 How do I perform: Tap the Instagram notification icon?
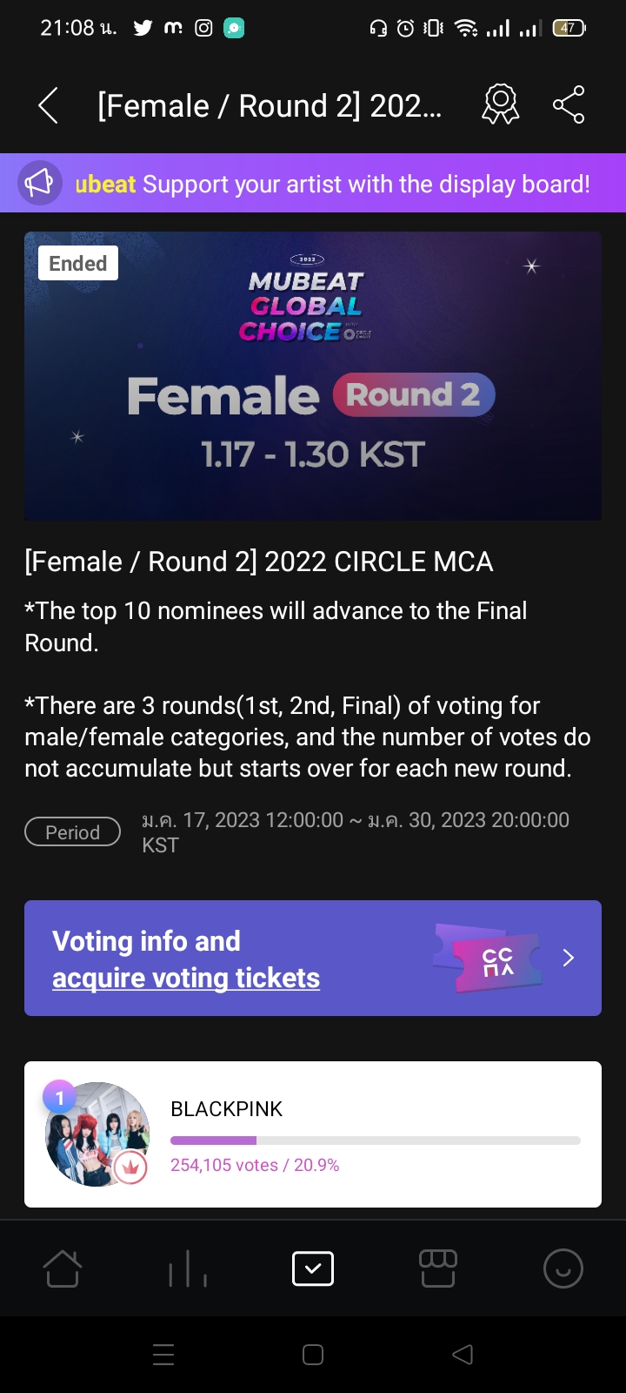[203, 28]
